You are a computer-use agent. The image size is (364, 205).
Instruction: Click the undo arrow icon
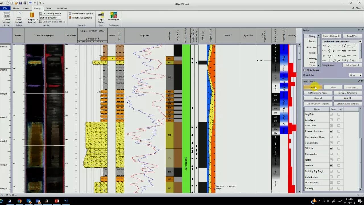click(30, 3)
